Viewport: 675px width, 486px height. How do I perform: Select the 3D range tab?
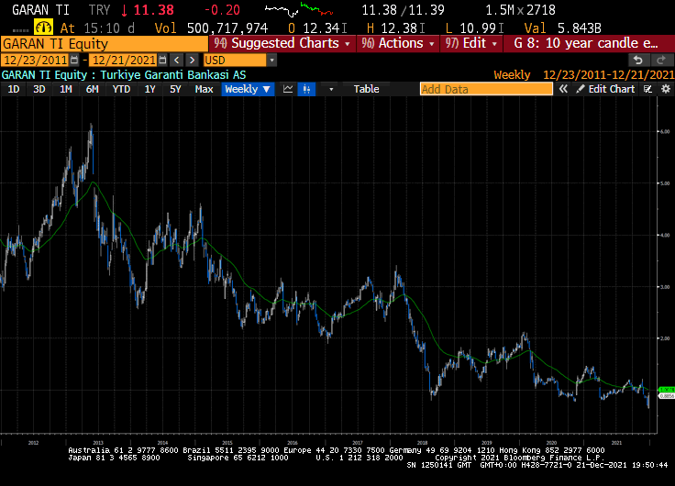[39, 89]
